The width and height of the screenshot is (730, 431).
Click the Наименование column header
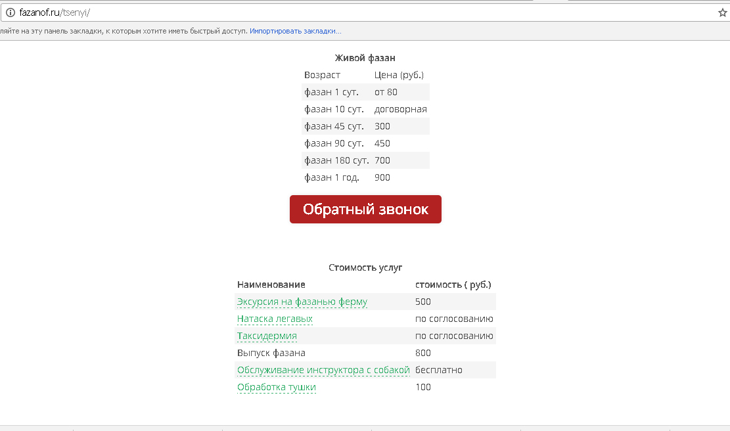tap(271, 284)
